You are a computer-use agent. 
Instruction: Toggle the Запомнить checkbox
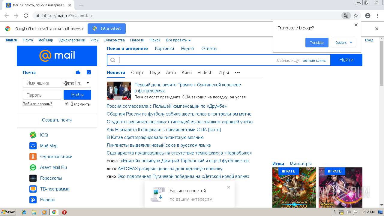(67, 103)
